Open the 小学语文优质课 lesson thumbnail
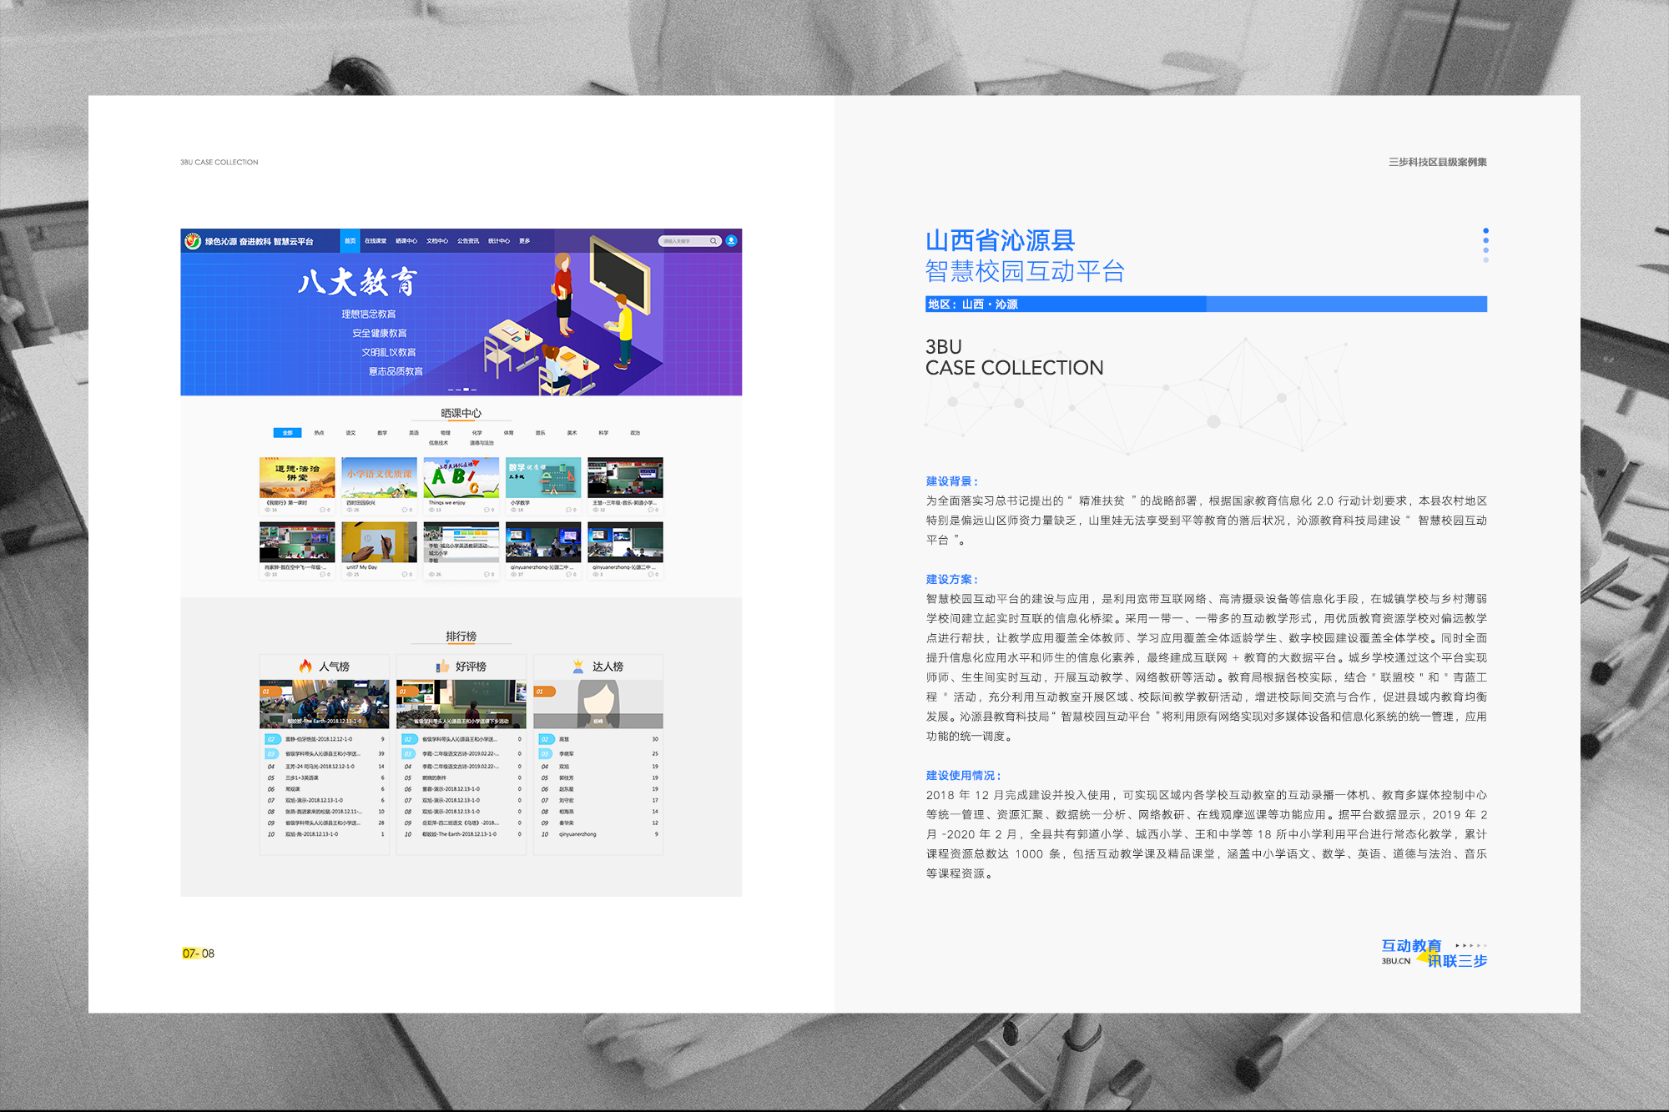This screenshot has width=1669, height=1112. (379, 477)
